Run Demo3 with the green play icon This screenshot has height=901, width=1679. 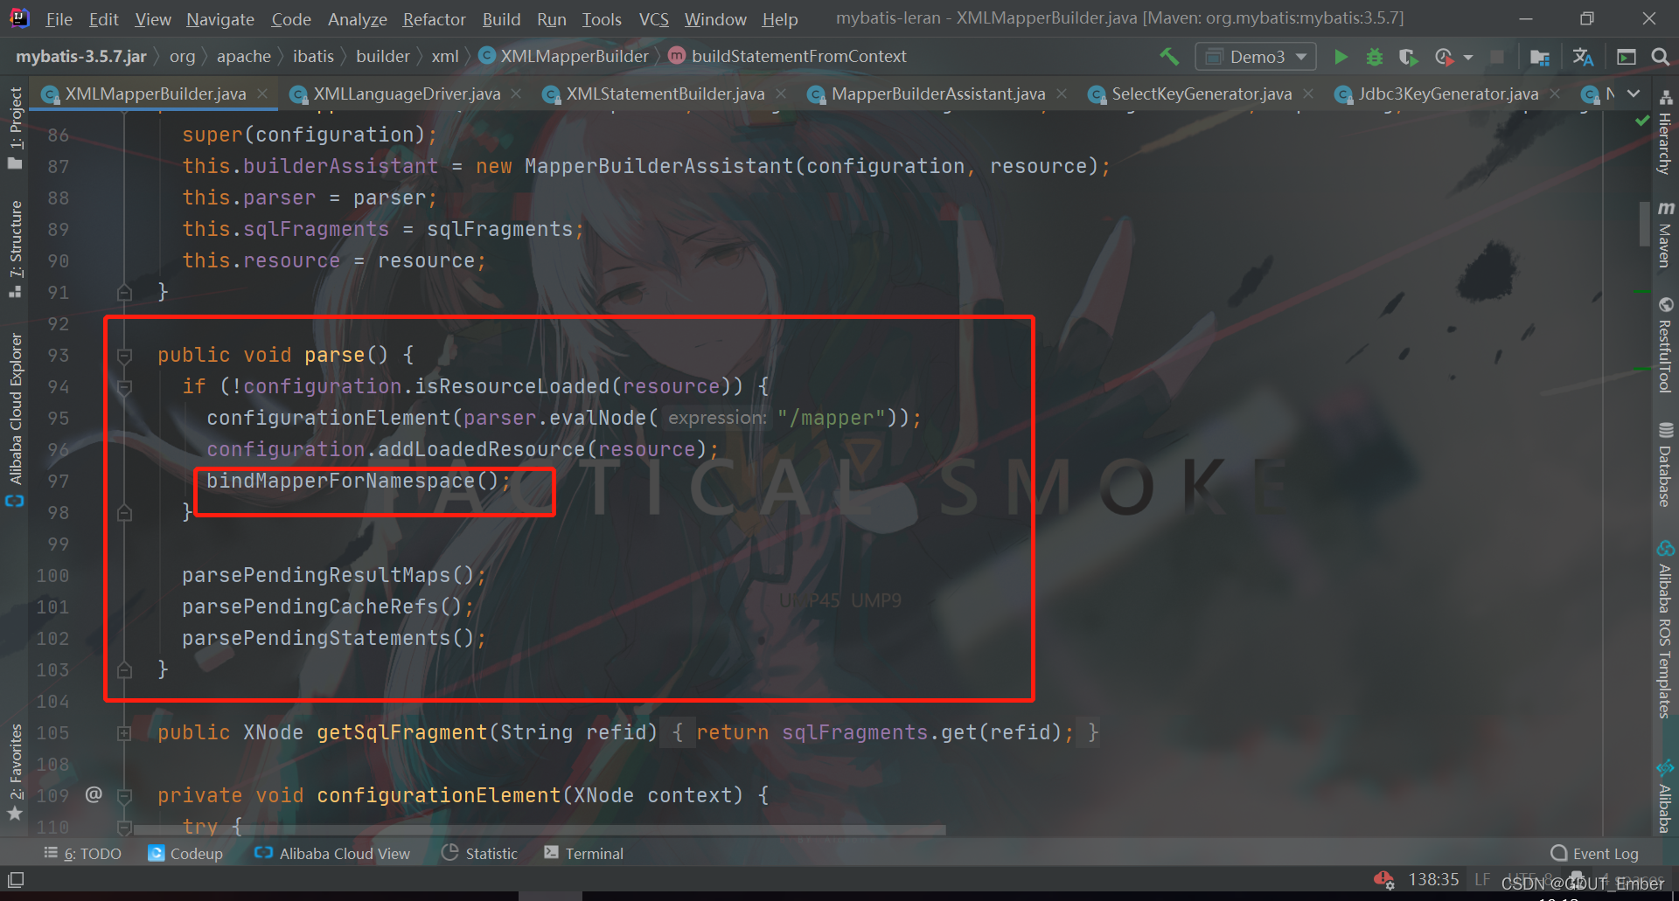[1341, 57]
